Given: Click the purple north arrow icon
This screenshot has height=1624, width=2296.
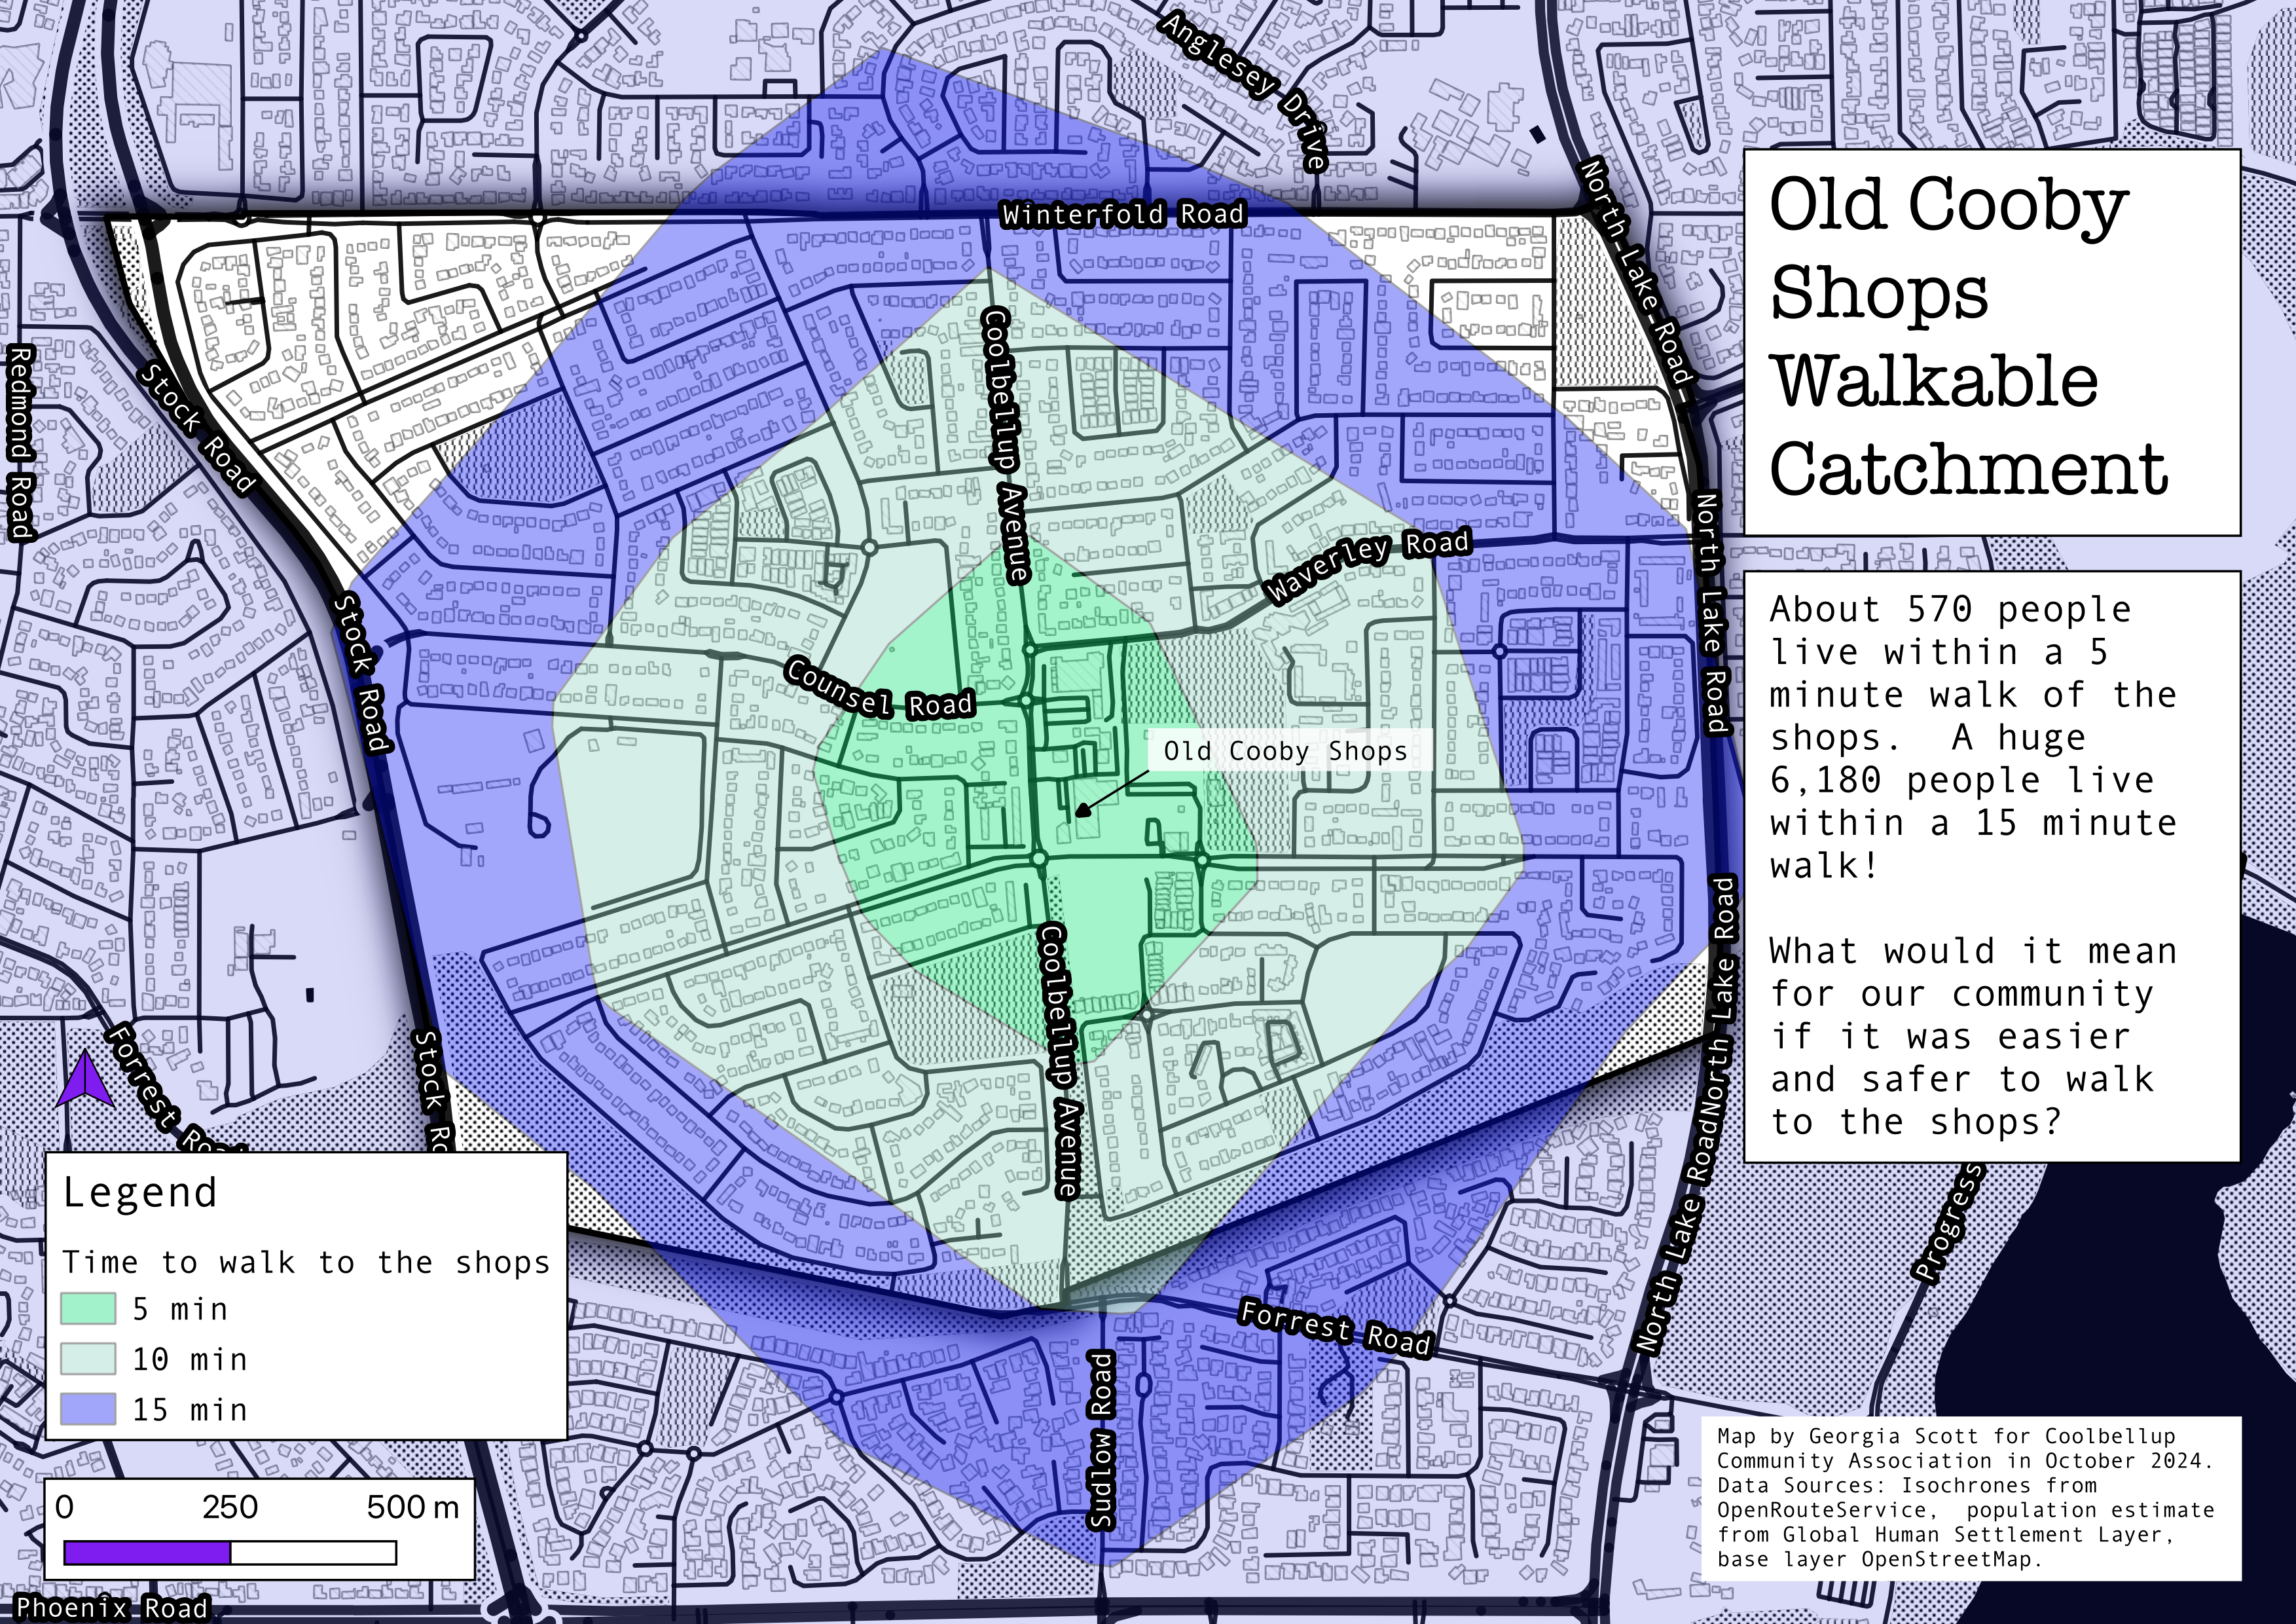Looking at the screenshot, I should click(85, 1078).
